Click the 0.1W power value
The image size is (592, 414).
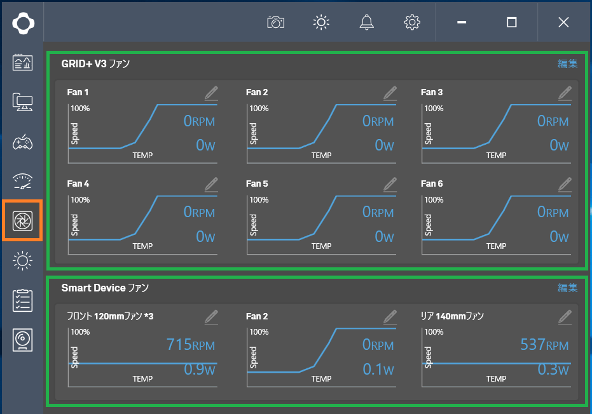point(378,369)
